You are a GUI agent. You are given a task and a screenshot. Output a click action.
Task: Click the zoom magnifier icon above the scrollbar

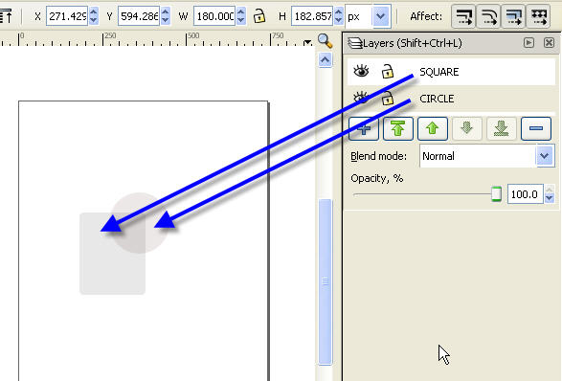pos(326,41)
